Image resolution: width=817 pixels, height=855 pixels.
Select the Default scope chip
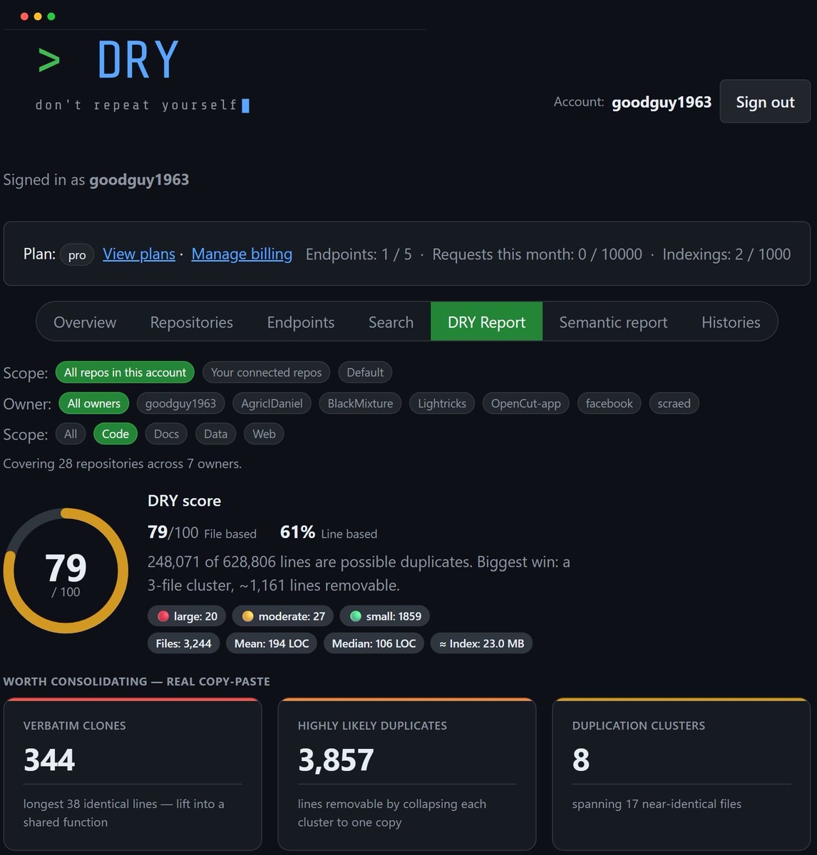pos(365,373)
